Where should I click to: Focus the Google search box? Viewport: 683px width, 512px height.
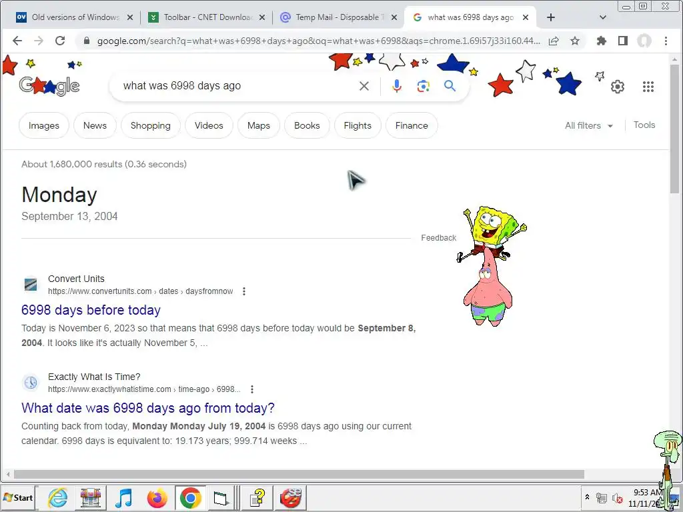pos(237,86)
